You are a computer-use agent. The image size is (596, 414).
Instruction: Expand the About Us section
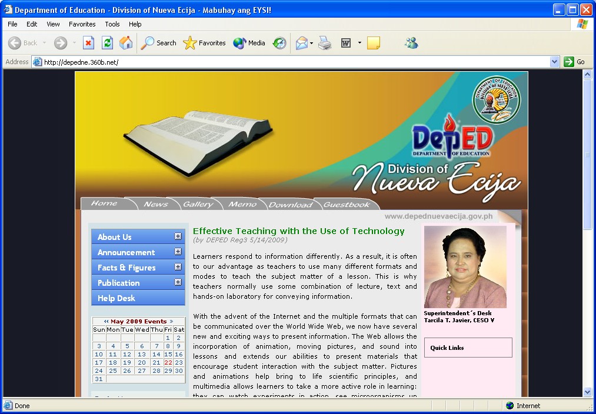(x=178, y=236)
